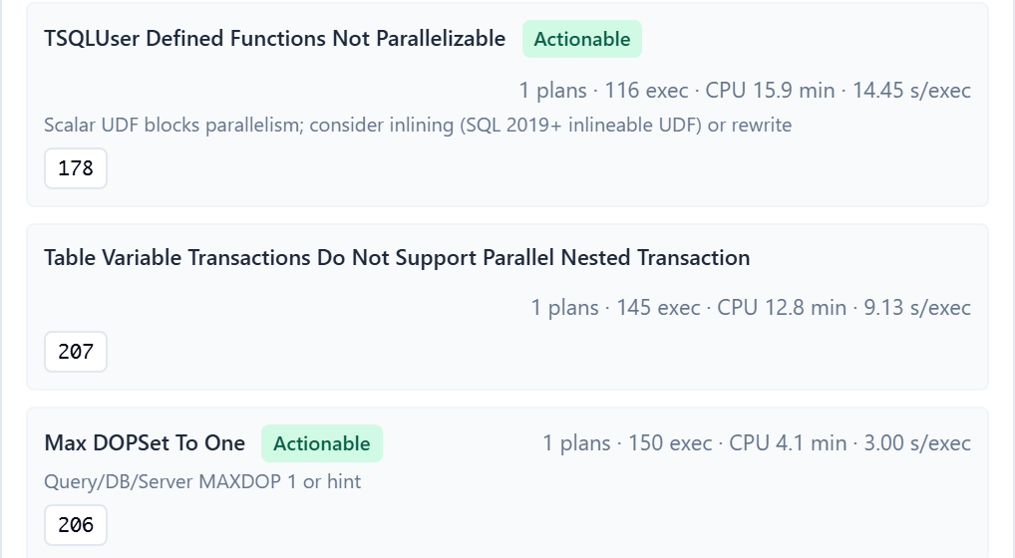Select the 14.45 s/exec value
The image size is (1015, 558).
point(911,91)
